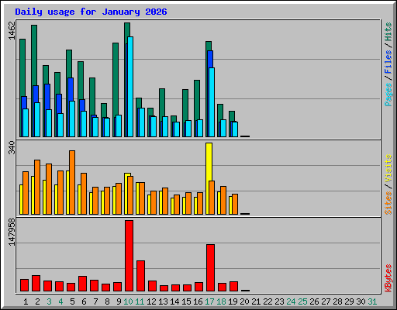Viewport: 397px width, 310px height.
Task: Select green weekend day label 4
Action: coord(60,301)
